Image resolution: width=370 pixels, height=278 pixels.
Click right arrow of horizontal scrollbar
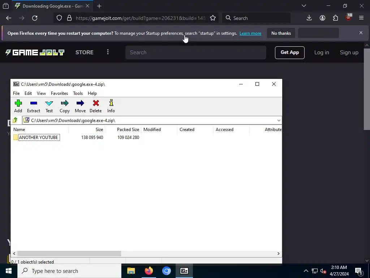tap(279, 253)
